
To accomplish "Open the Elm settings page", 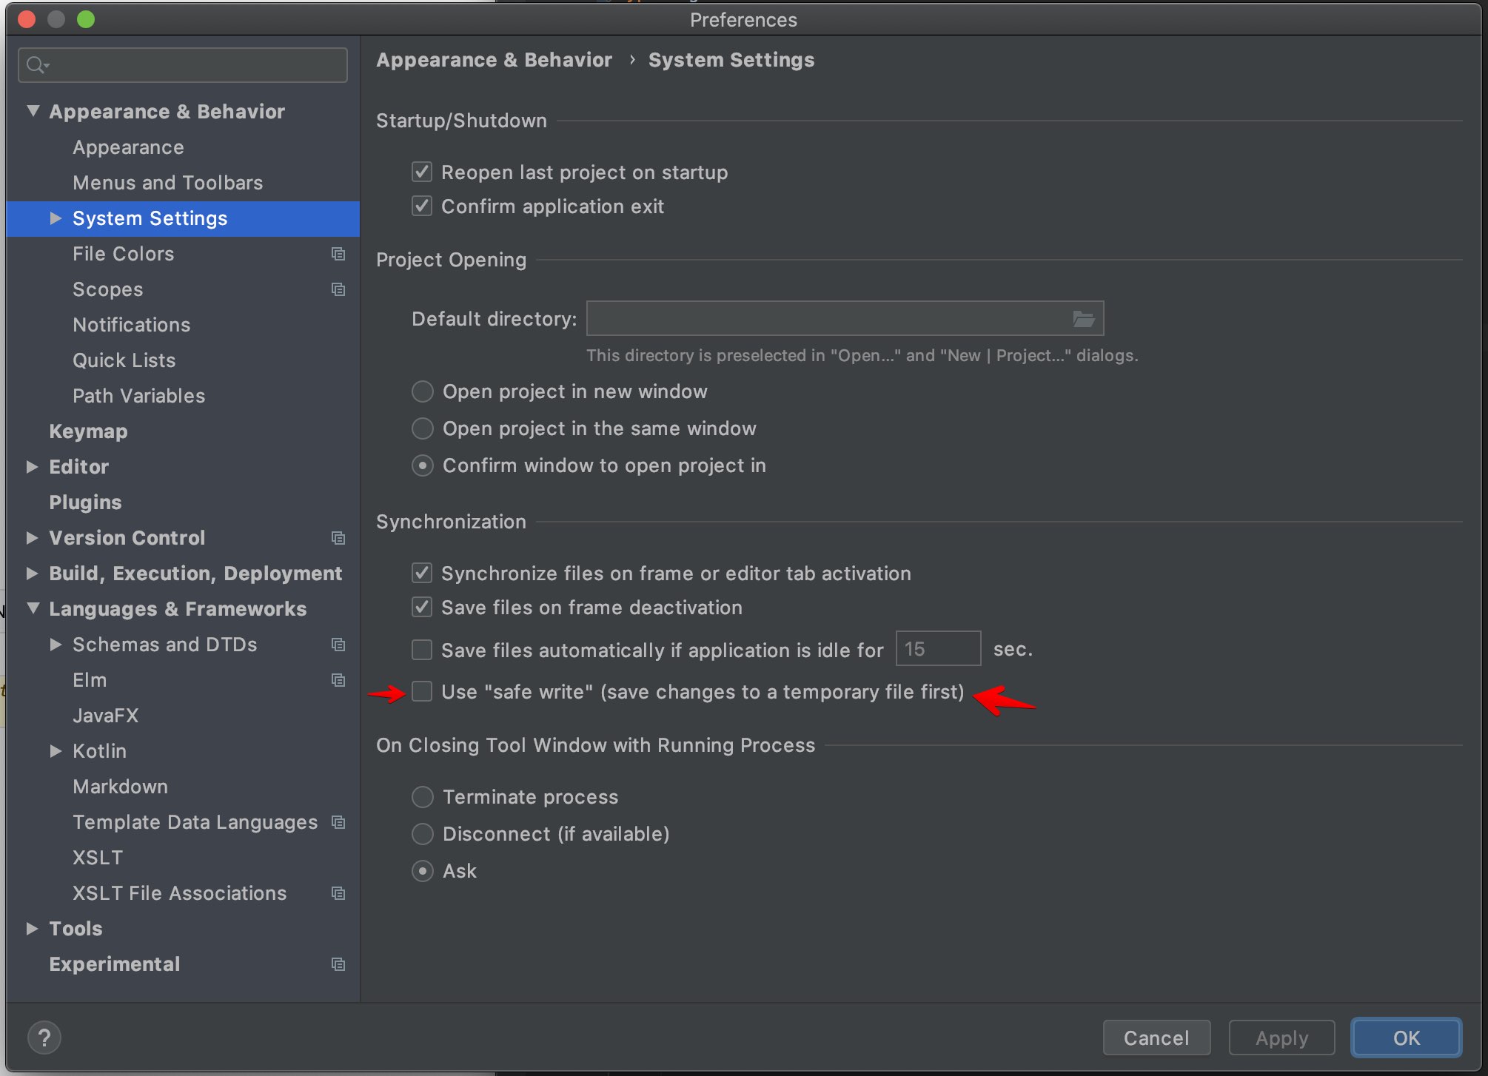I will tap(90, 680).
